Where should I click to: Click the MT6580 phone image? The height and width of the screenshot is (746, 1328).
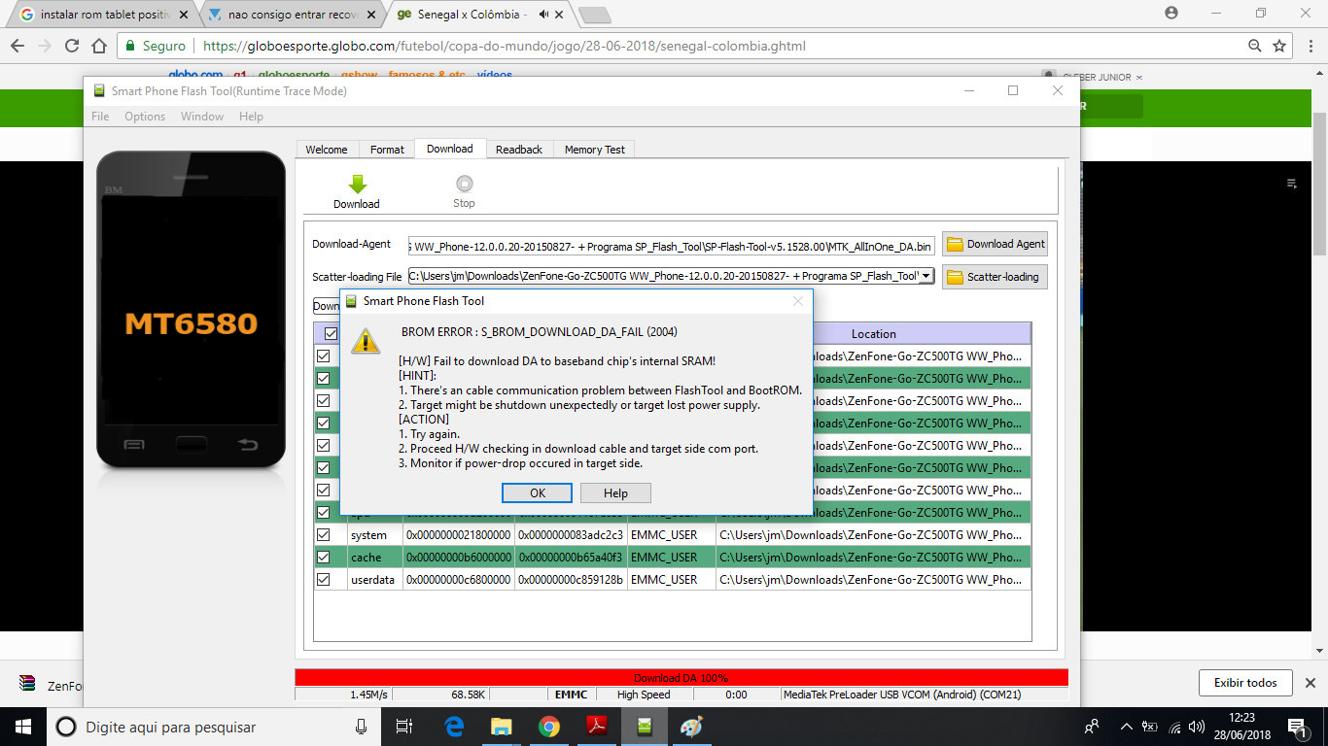(x=192, y=310)
